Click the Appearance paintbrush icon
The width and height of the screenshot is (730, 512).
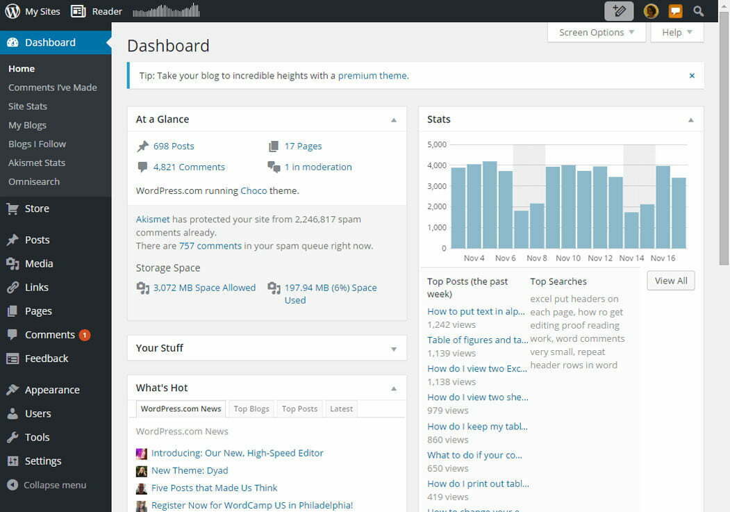(x=13, y=390)
